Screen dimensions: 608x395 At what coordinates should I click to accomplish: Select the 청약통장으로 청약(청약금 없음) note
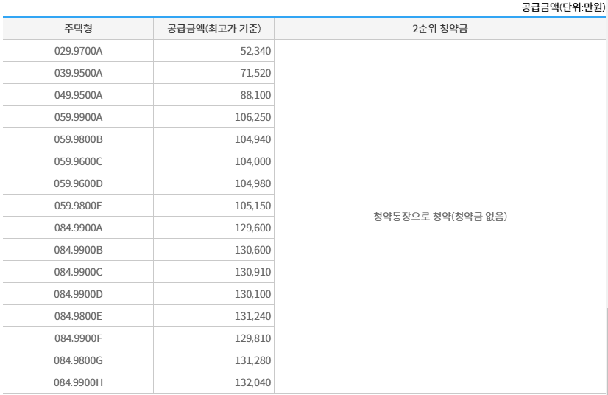[x=440, y=217]
